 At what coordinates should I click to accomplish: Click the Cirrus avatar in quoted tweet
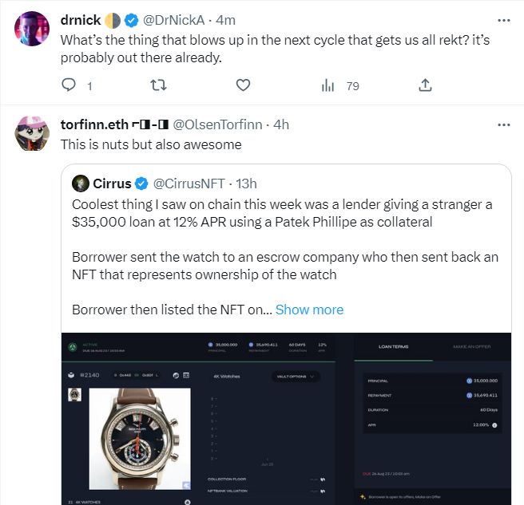coord(80,184)
